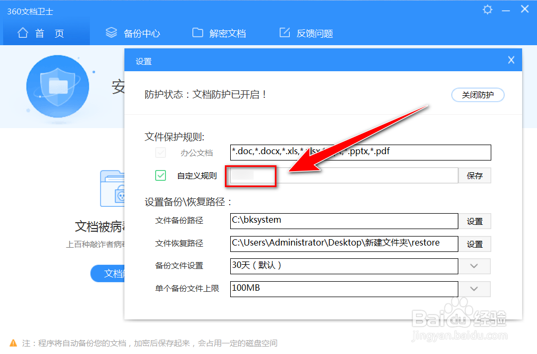Click the 文件恢复路径 label
The image size is (537, 354).
point(179,243)
